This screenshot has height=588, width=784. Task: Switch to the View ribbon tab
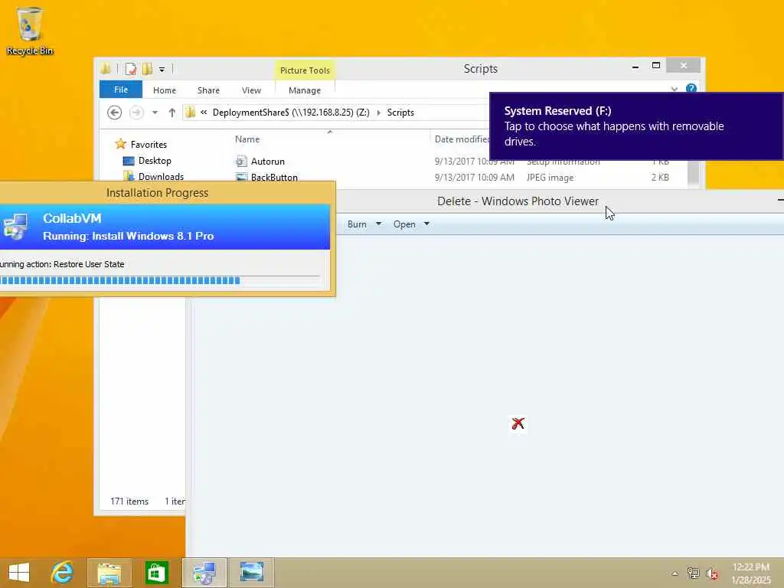pos(251,90)
